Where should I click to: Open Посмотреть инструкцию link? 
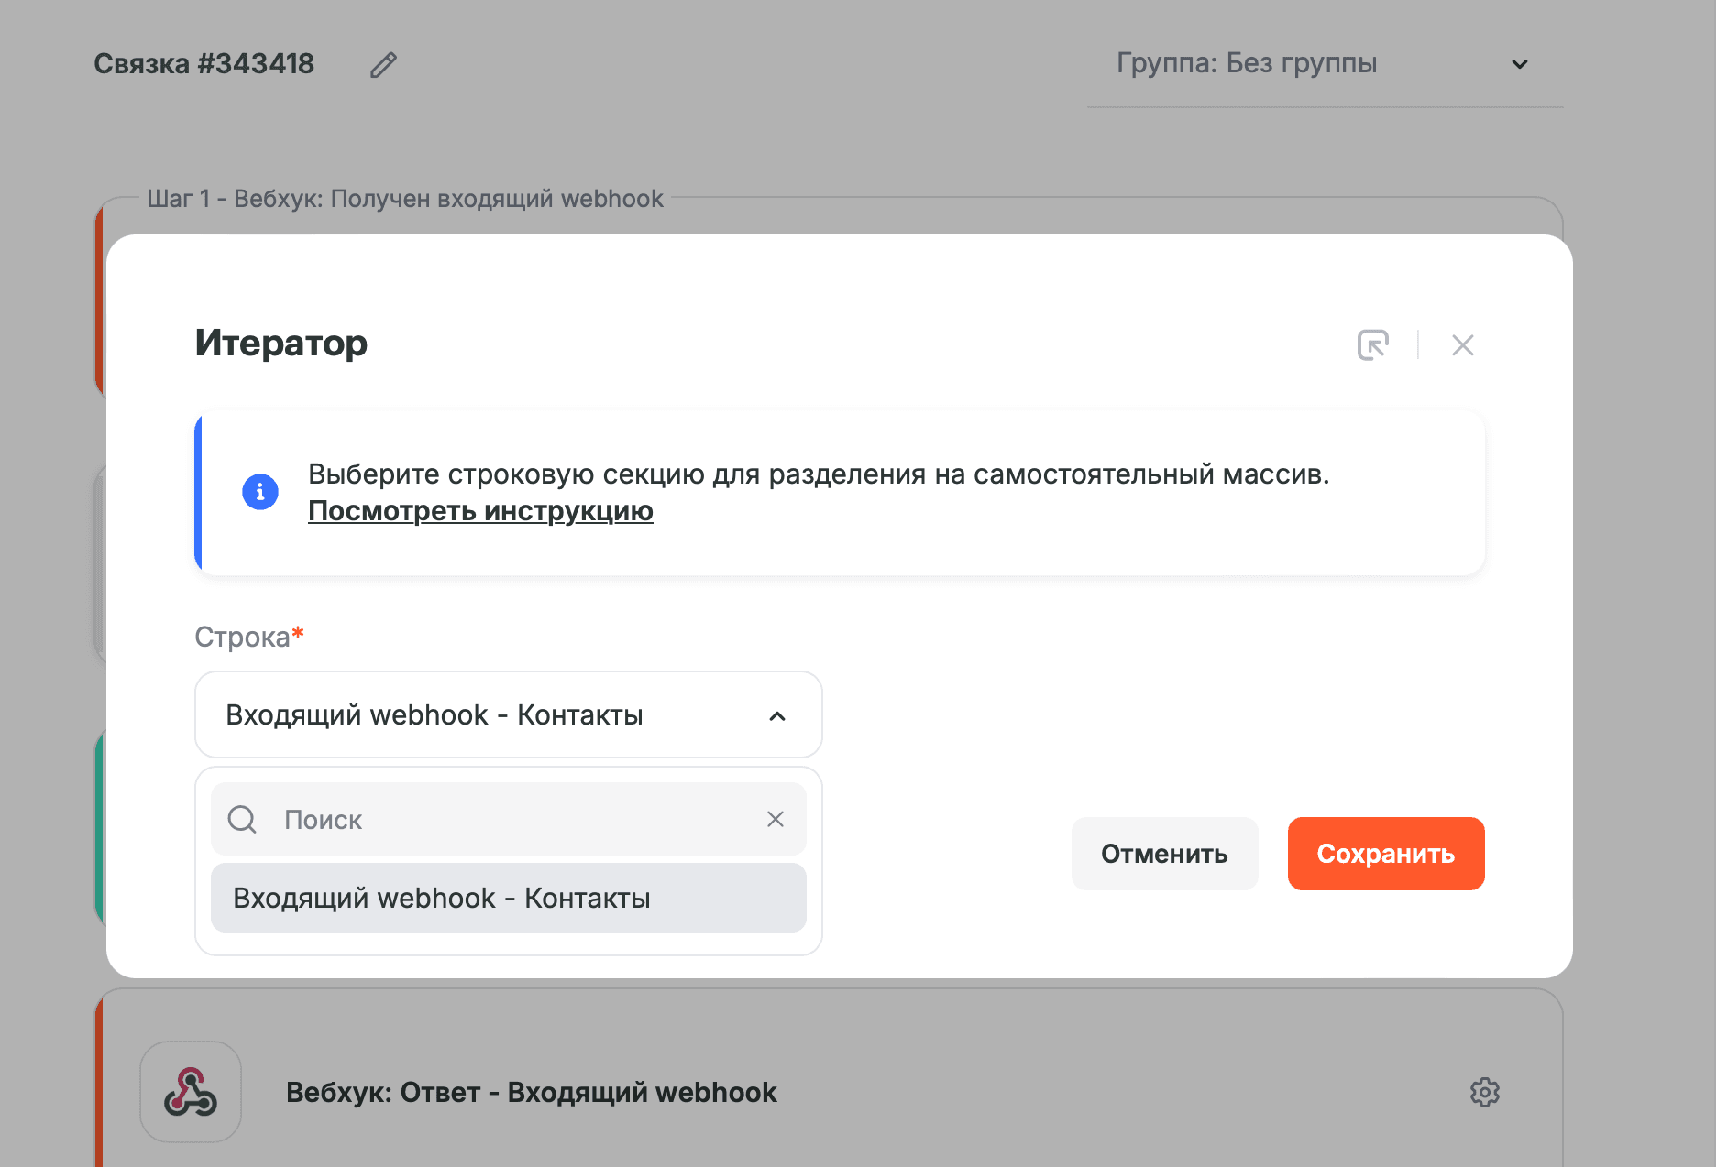coord(479,511)
